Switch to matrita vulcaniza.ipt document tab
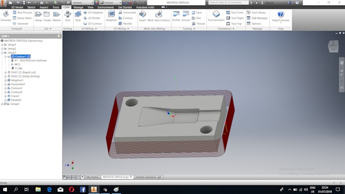This screenshot has width=345, height=194. click(x=149, y=177)
